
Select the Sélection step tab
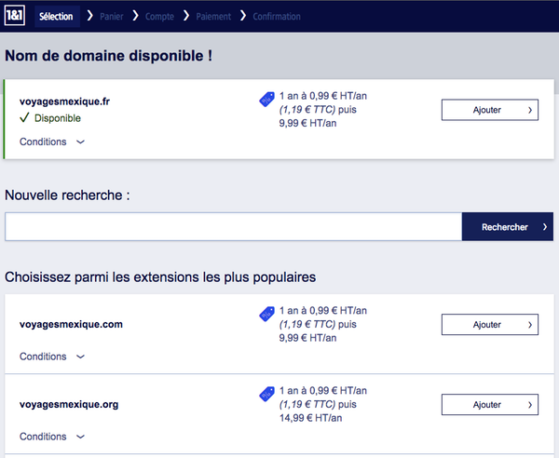click(56, 16)
